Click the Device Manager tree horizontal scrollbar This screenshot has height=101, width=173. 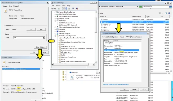click(73, 64)
